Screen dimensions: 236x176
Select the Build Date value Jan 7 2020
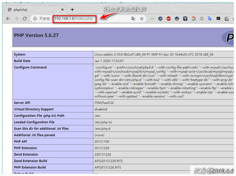(x=109, y=61)
